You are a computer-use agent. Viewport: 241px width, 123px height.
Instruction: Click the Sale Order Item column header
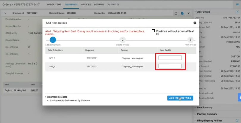[x=55, y=50]
